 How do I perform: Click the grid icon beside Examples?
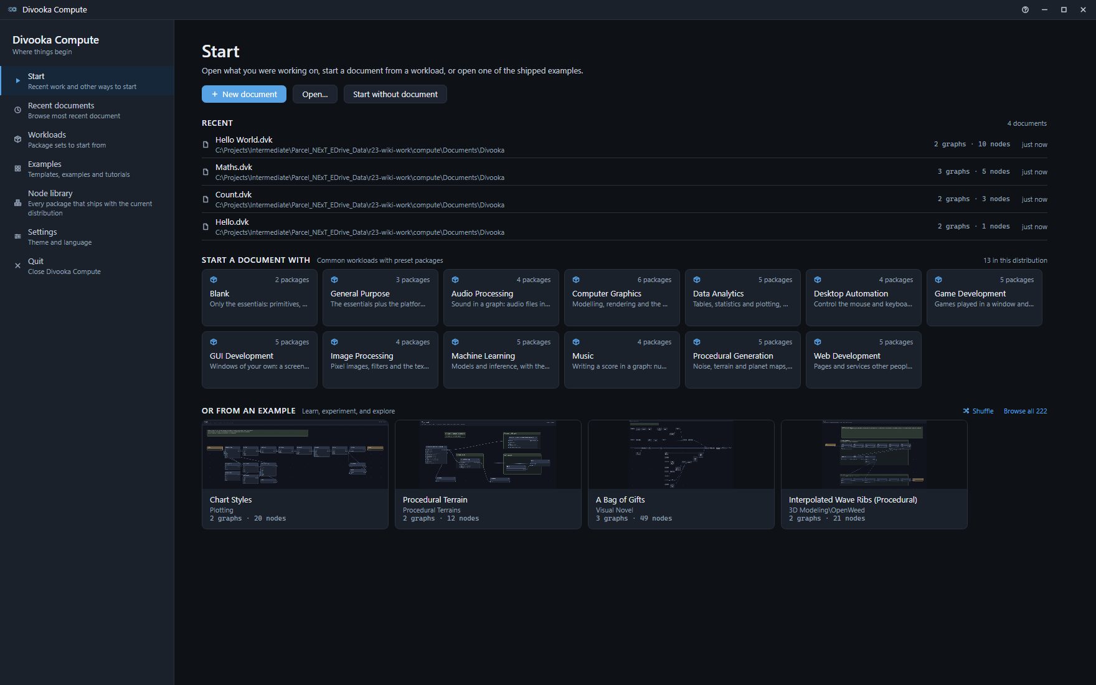(17, 169)
